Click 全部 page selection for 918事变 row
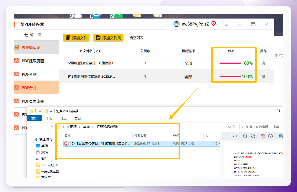 [188, 77]
